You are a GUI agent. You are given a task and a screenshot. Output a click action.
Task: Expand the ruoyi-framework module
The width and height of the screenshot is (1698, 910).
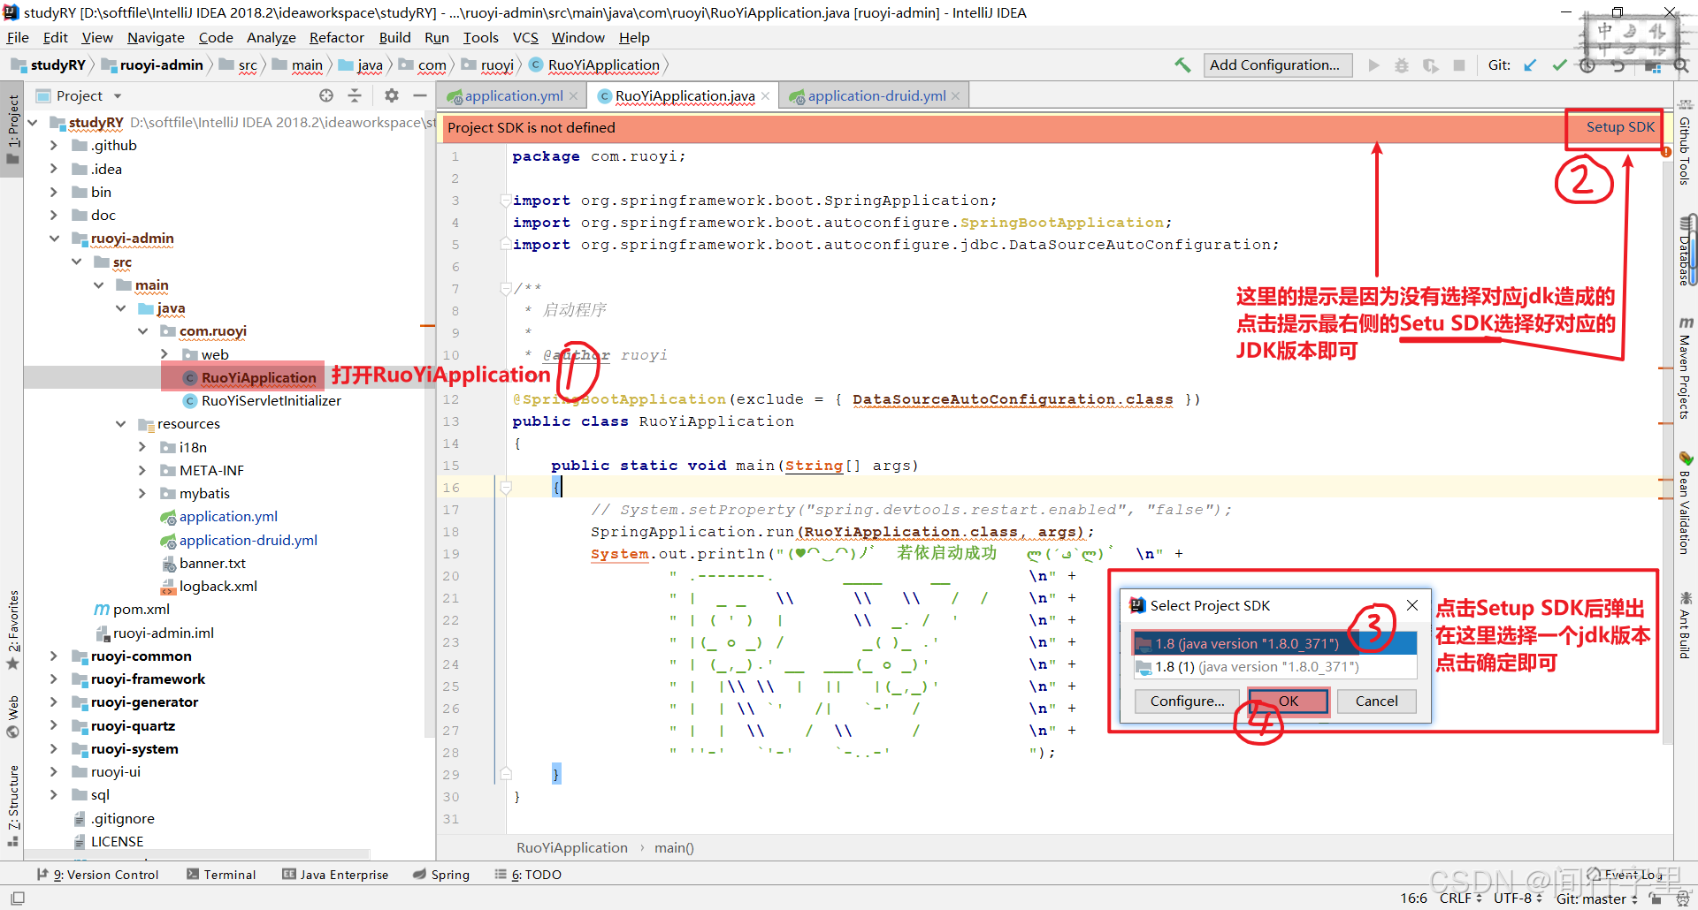[53, 679]
